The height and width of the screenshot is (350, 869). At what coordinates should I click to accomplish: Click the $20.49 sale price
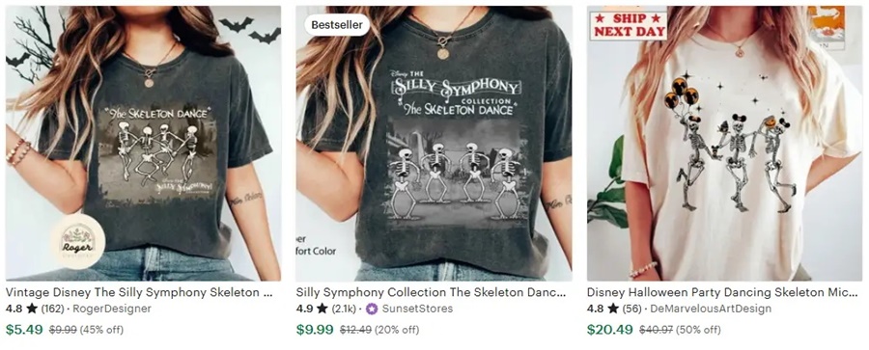(610, 330)
